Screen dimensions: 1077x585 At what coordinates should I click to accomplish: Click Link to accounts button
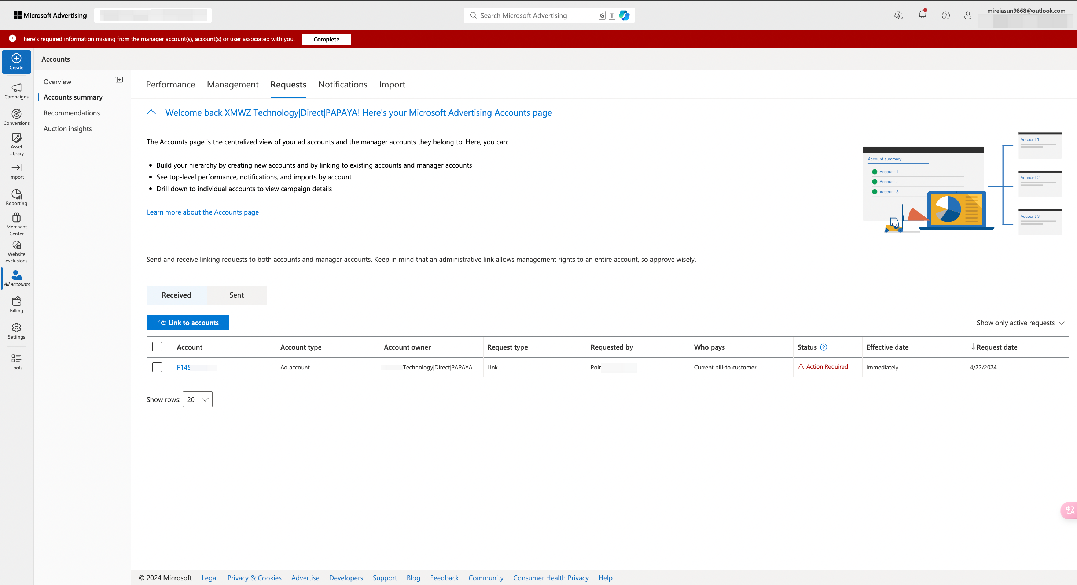pyautogui.click(x=188, y=323)
